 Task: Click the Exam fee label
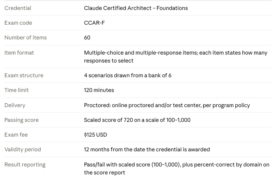[x=16, y=135]
